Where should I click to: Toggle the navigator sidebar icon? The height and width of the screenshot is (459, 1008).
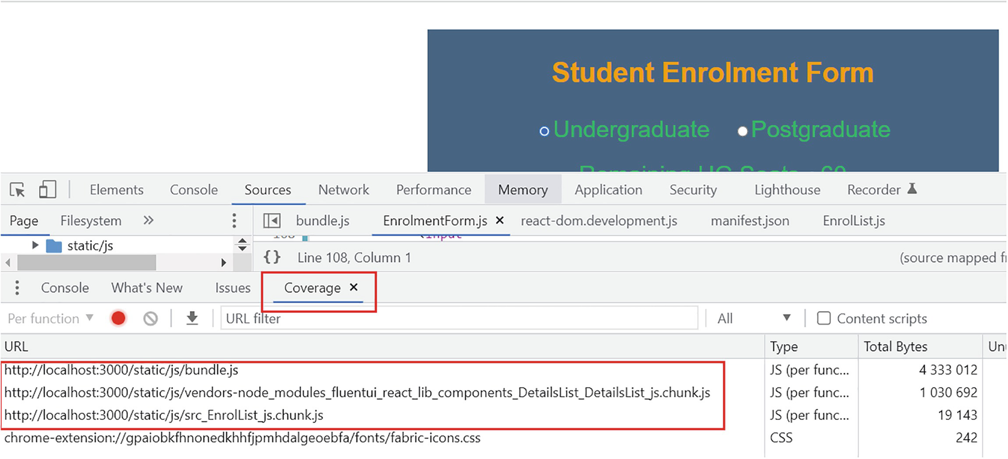click(272, 220)
